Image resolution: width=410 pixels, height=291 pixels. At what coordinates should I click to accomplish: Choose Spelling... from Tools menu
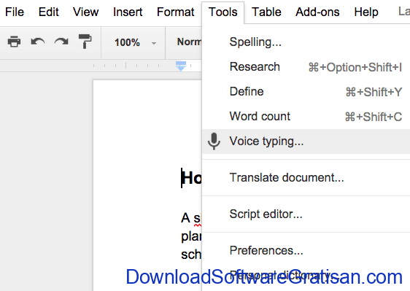click(306, 42)
